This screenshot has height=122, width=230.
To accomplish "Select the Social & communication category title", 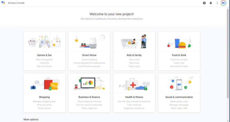I will click(179, 97).
